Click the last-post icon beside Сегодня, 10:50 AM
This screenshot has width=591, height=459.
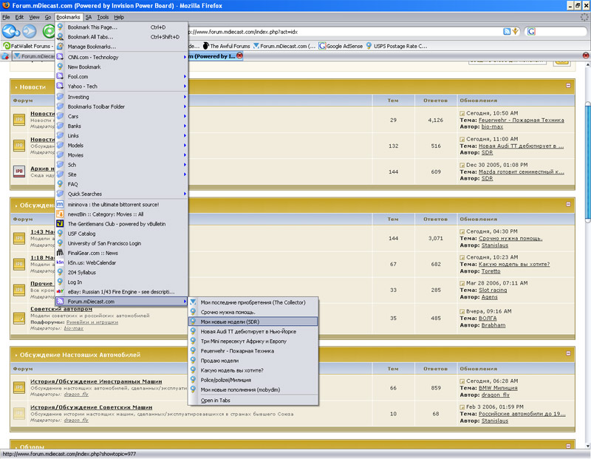click(462, 113)
